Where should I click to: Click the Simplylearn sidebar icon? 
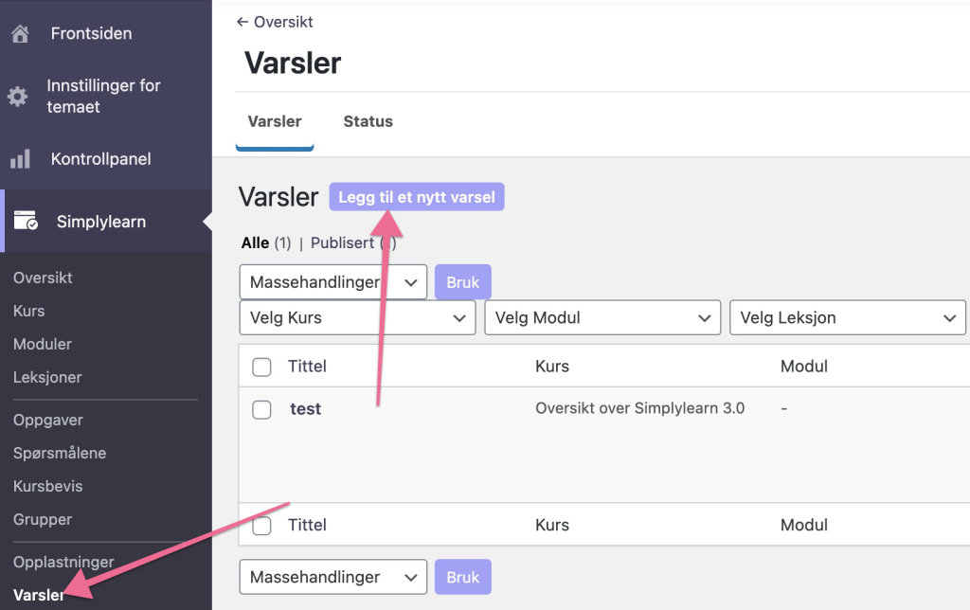click(x=26, y=222)
